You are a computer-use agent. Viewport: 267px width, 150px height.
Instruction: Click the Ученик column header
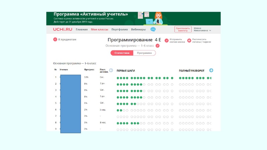click(64, 70)
